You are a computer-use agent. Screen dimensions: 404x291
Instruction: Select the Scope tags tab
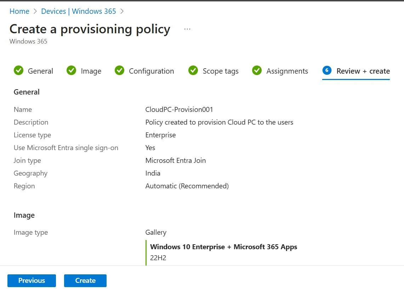point(221,71)
